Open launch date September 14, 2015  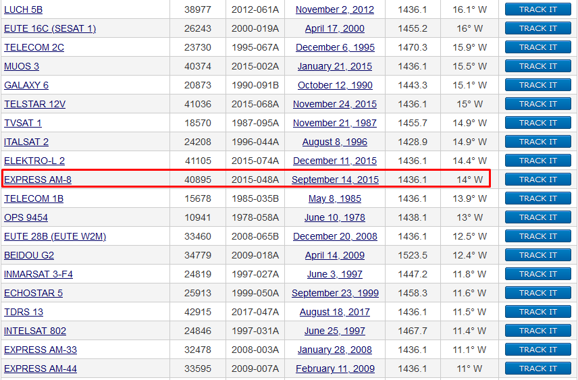tap(335, 180)
